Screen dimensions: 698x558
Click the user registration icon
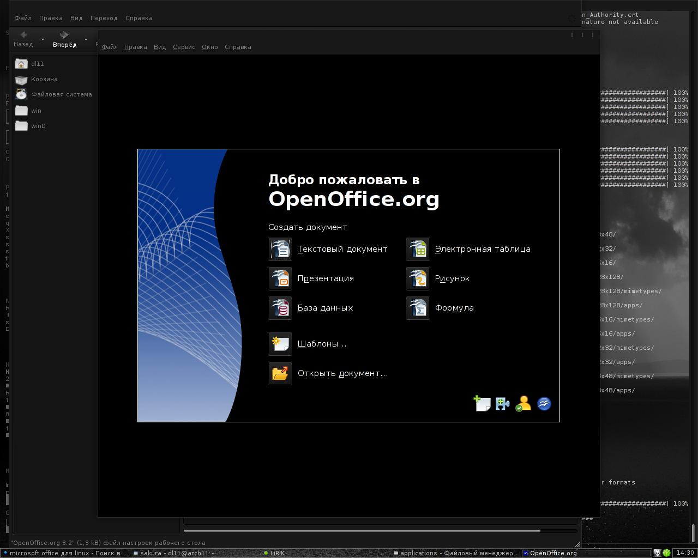[x=523, y=403]
